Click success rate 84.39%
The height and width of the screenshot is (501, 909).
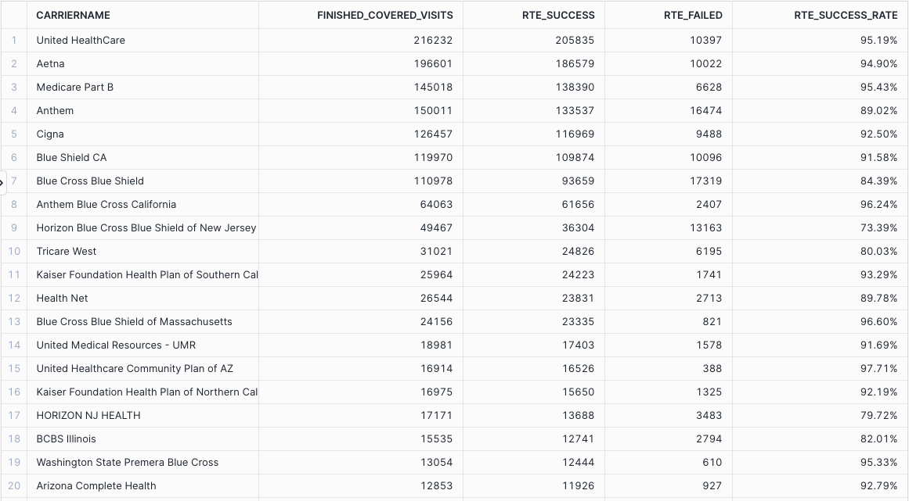pos(878,181)
